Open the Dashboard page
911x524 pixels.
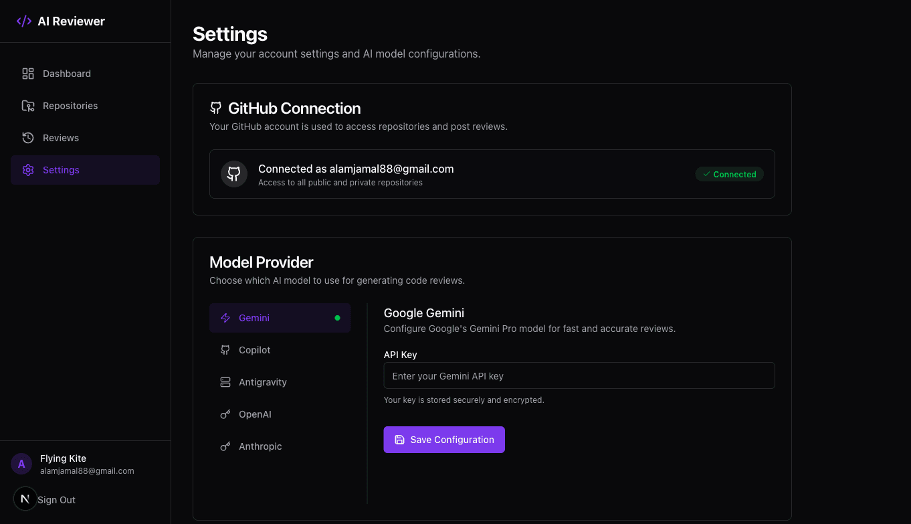(85, 74)
